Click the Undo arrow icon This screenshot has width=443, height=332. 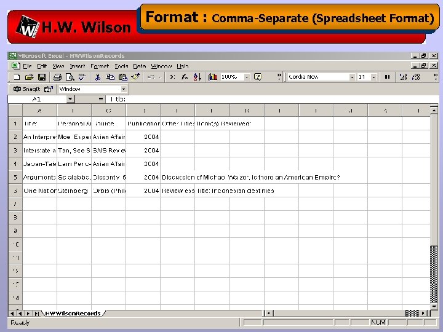(151, 77)
